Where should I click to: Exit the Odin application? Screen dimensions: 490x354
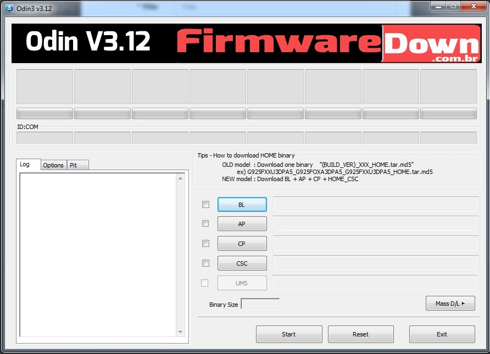(x=442, y=334)
